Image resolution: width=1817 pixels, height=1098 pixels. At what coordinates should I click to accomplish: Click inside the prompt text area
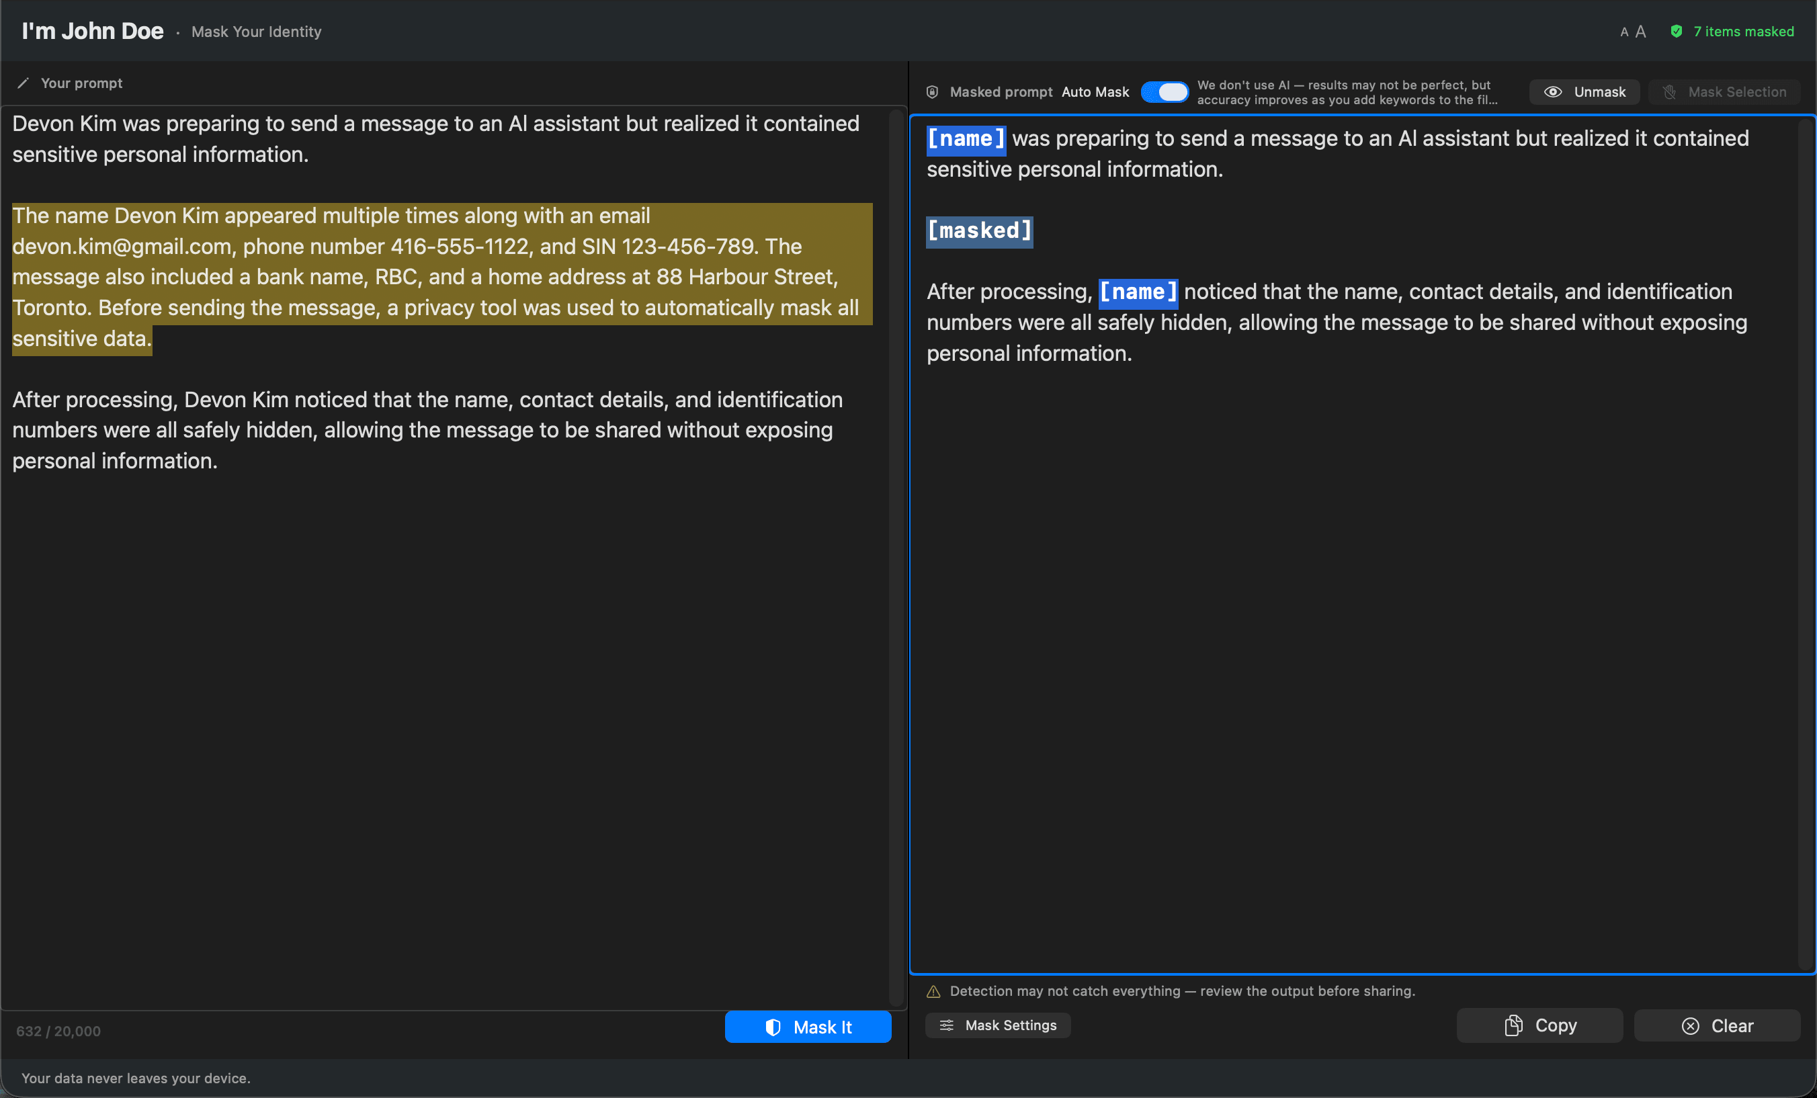tap(442, 590)
